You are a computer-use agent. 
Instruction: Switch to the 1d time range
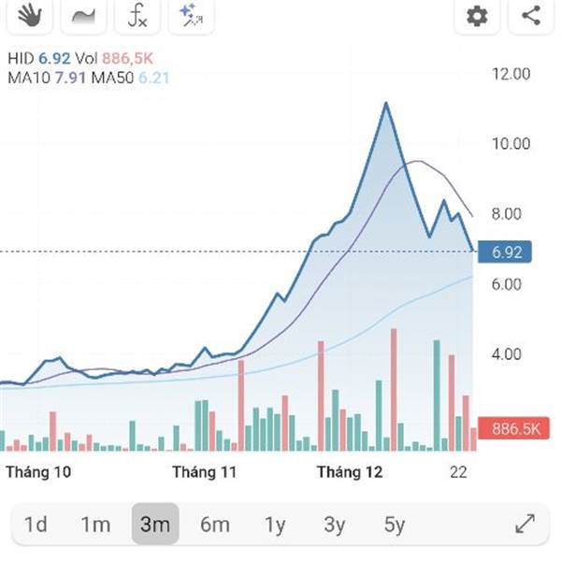tap(36, 525)
